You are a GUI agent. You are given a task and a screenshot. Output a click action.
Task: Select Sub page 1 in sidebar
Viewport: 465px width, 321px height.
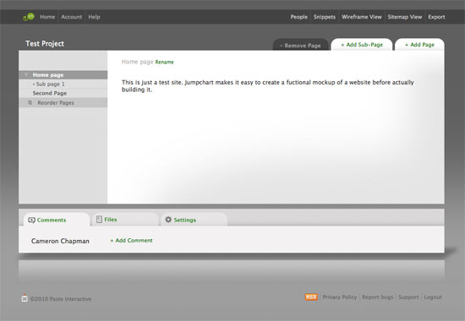tap(63, 84)
